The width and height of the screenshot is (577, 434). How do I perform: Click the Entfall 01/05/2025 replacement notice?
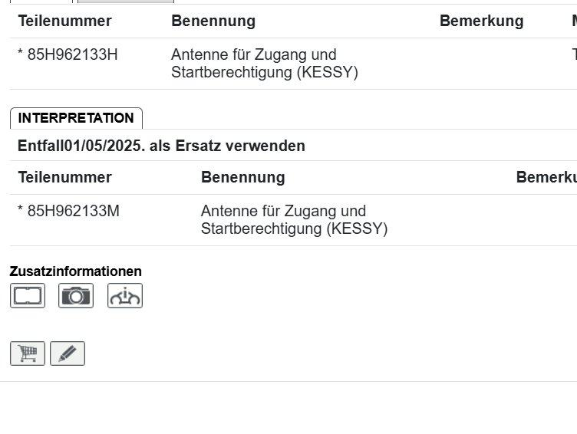point(161,146)
